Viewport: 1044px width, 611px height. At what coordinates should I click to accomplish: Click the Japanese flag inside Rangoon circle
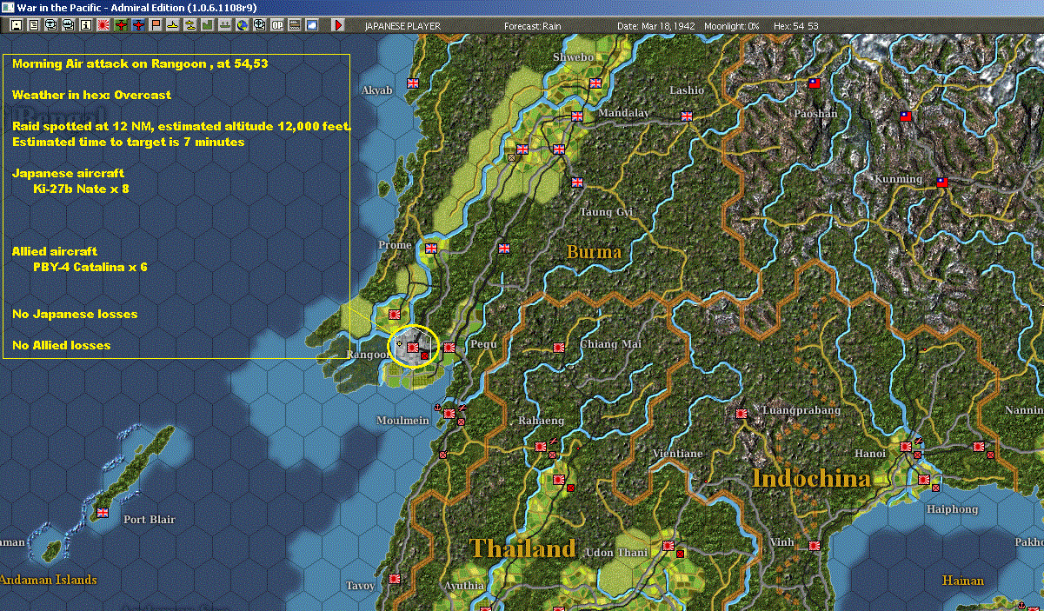coord(413,348)
